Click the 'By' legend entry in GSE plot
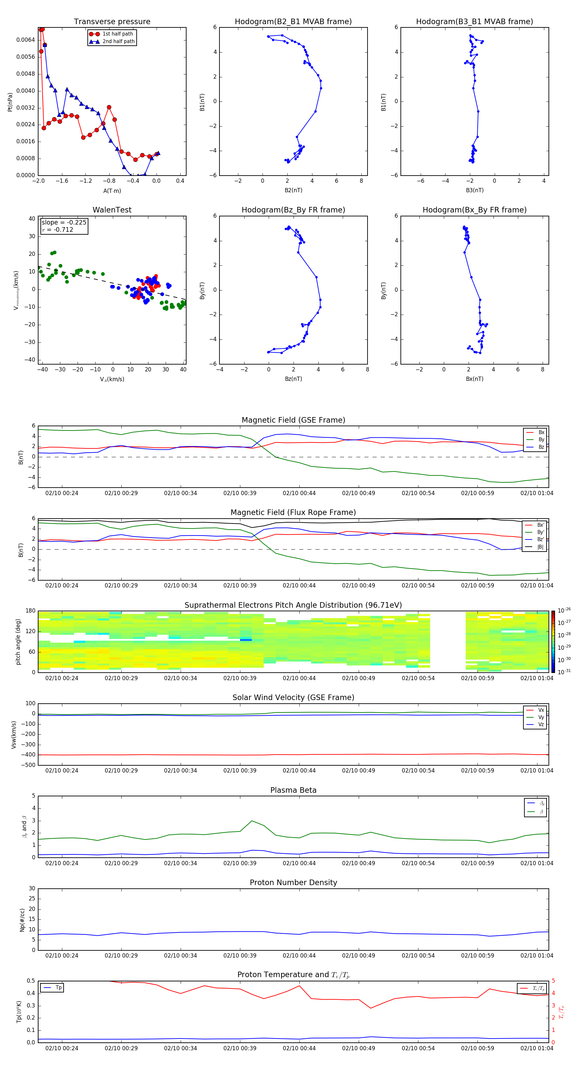Viewport: 587px width, 1077px height. click(x=535, y=439)
